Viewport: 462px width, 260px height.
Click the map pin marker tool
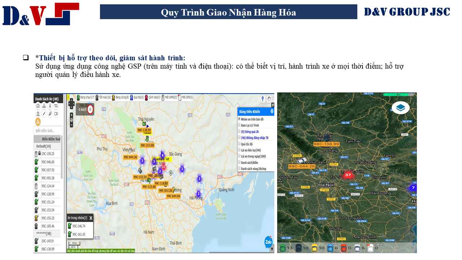pyautogui.click(x=262, y=99)
